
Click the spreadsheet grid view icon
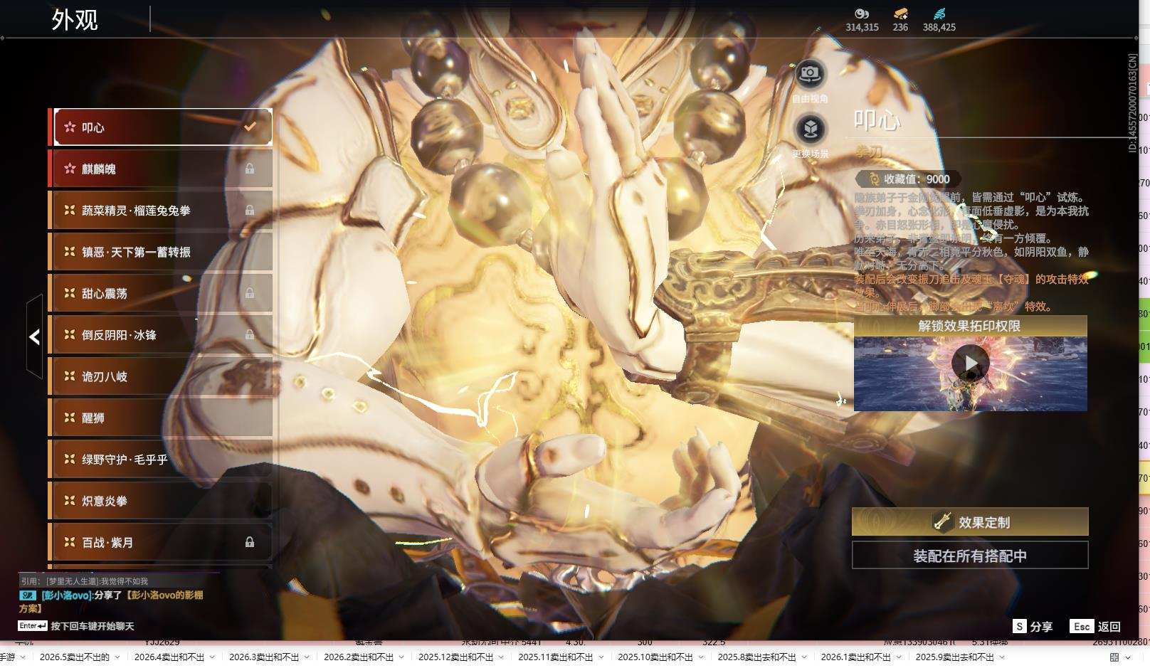(1114, 657)
